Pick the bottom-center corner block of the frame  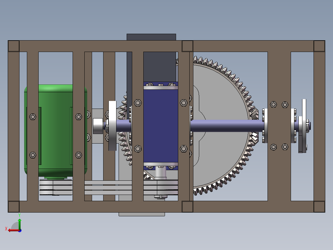pos(187,207)
